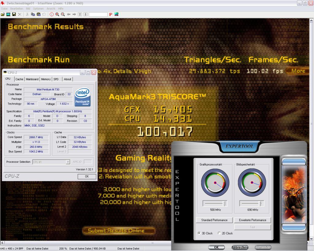Save the image with the floppy disk icon
314x251 pixels.
point(14,14)
